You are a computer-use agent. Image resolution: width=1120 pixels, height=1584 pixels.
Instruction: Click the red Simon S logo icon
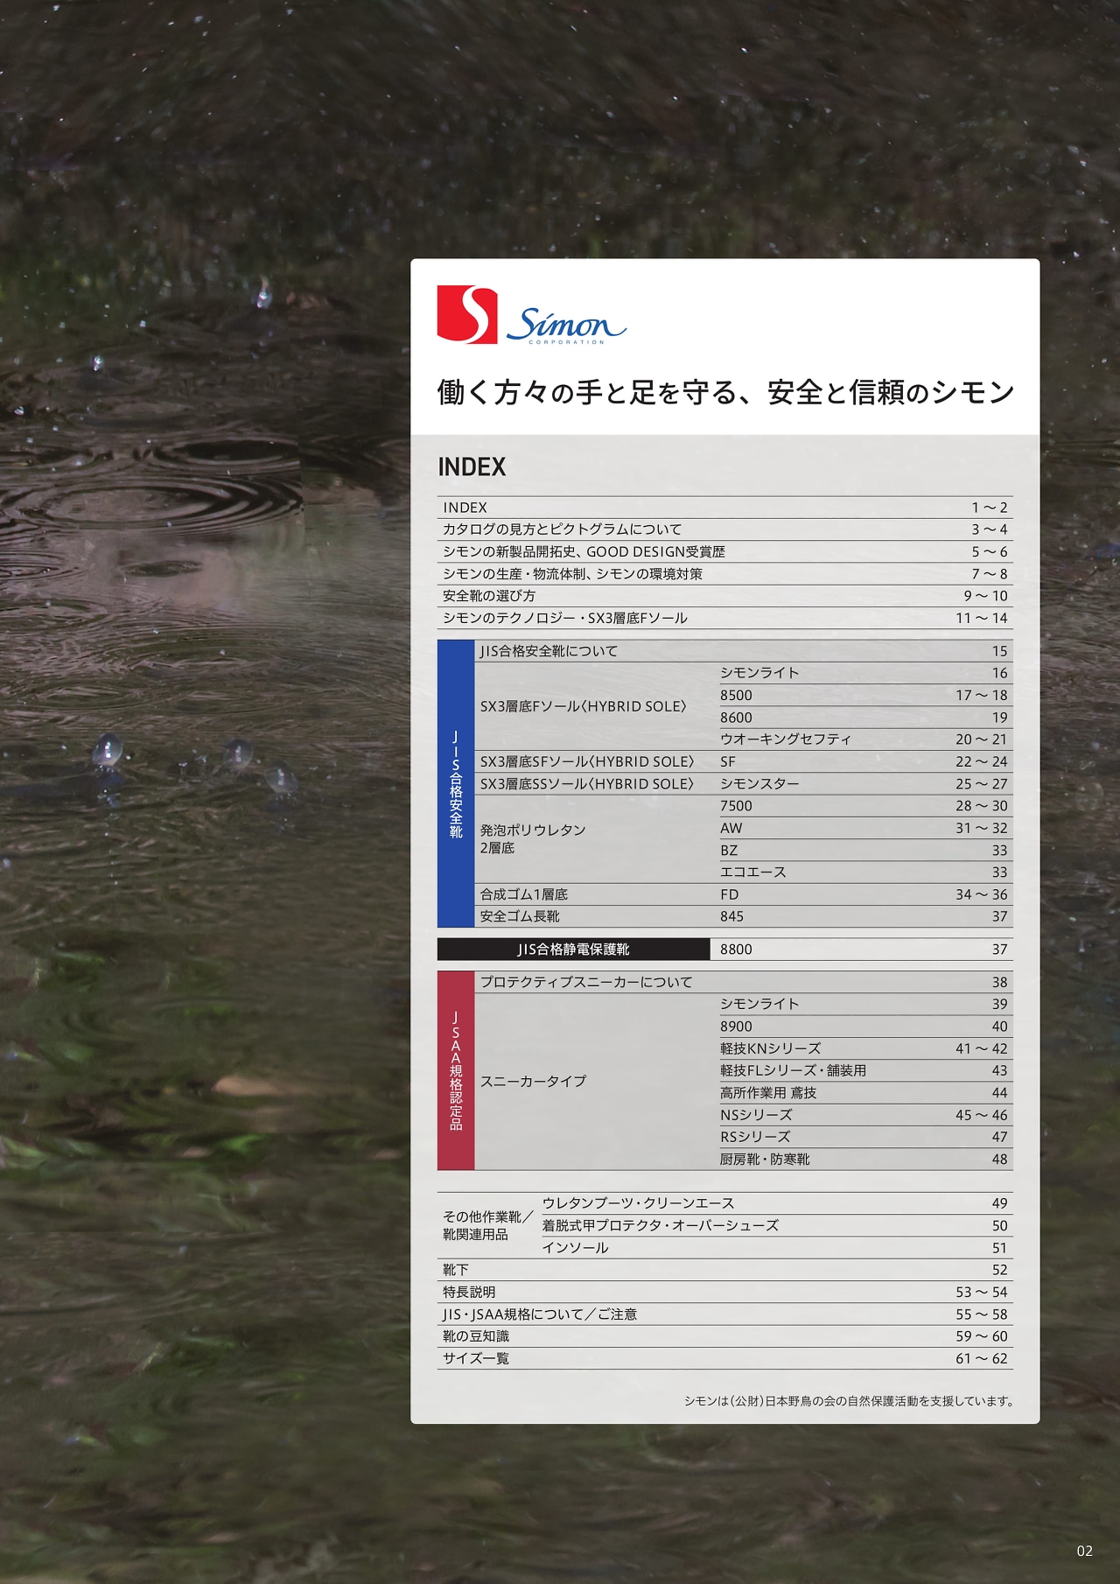tap(467, 315)
